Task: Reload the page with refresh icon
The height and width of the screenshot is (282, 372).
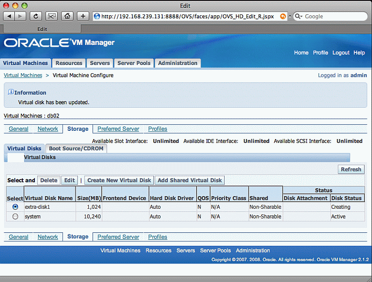Action: pyautogui.click(x=35, y=16)
